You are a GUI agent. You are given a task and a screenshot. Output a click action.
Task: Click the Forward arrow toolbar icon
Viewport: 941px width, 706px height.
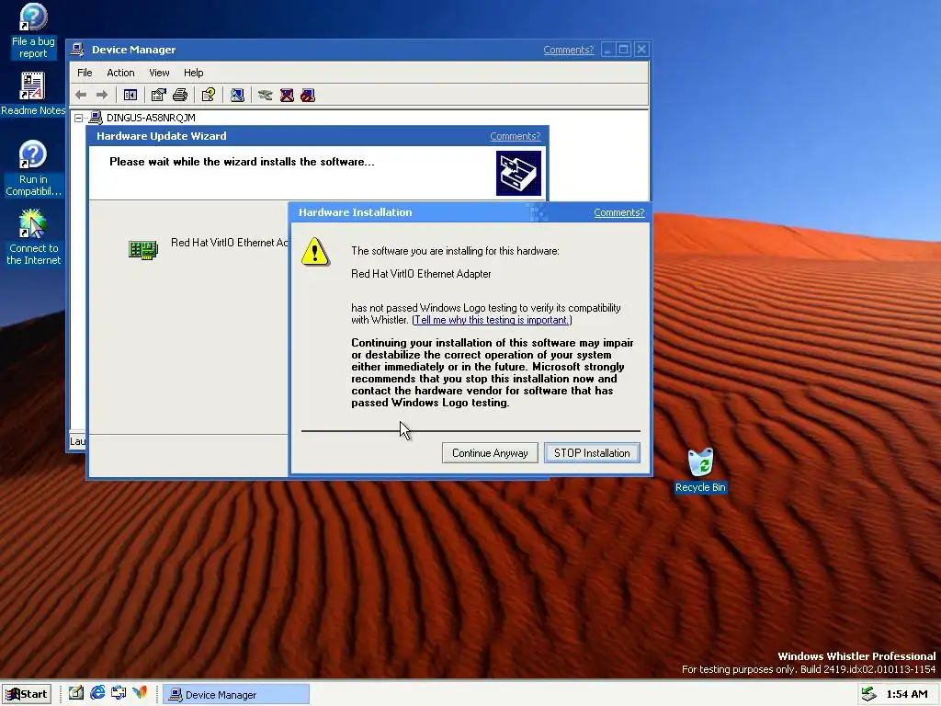(x=102, y=95)
